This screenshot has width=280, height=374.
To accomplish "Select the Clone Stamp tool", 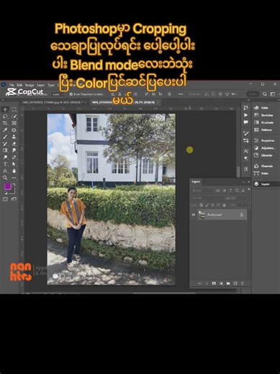I will pyautogui.click(x=14, y=137).
